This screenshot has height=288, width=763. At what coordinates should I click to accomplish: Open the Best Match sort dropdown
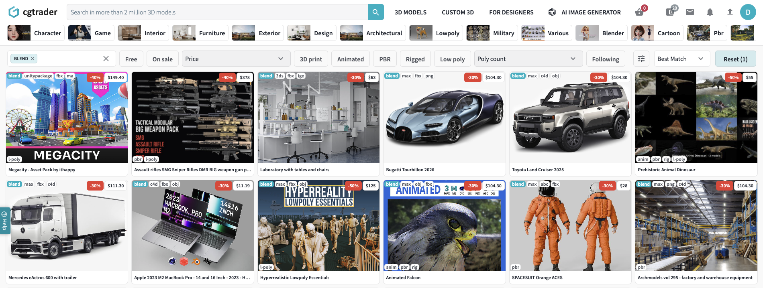tap(682, 59)
